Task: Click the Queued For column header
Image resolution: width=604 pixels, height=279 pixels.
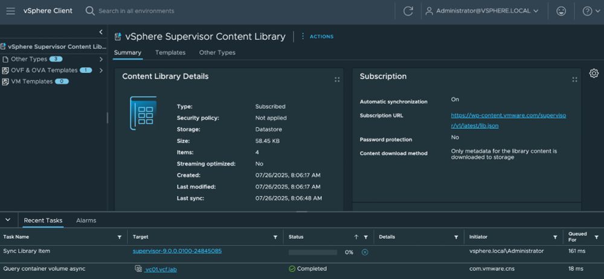Action: 577,237
